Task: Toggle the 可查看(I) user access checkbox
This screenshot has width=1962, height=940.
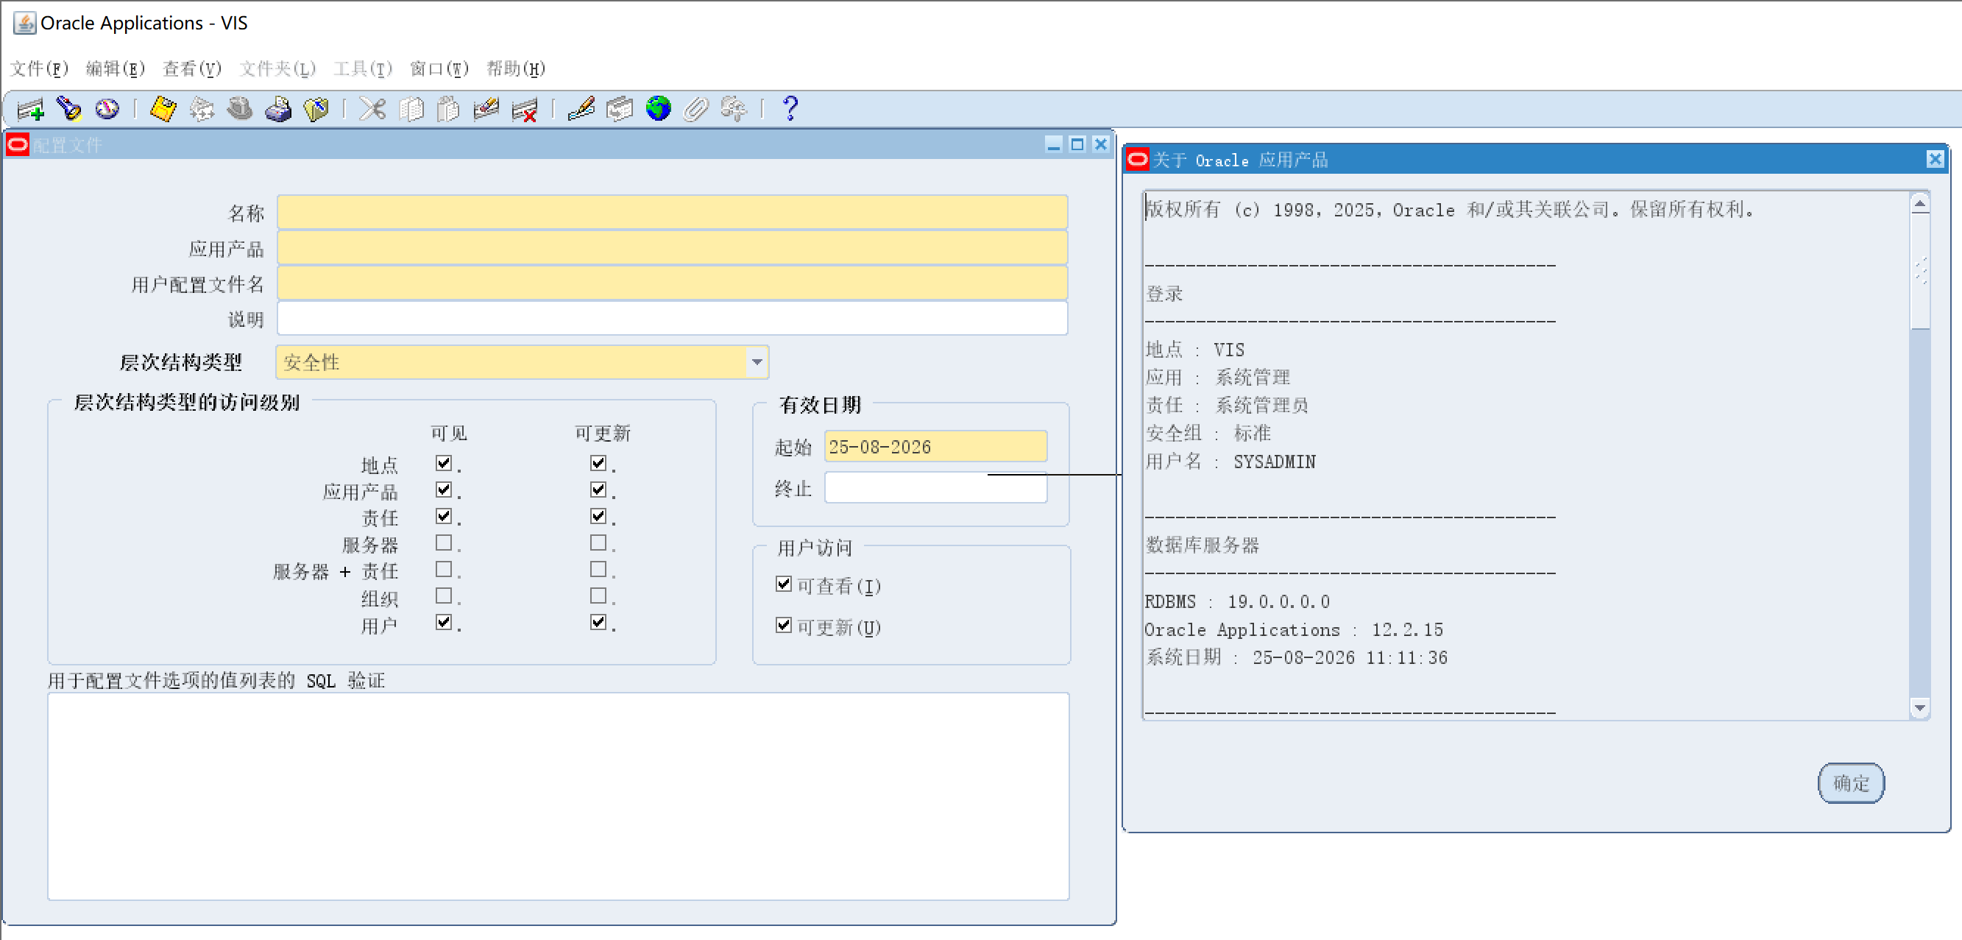Action: point(784,584)
